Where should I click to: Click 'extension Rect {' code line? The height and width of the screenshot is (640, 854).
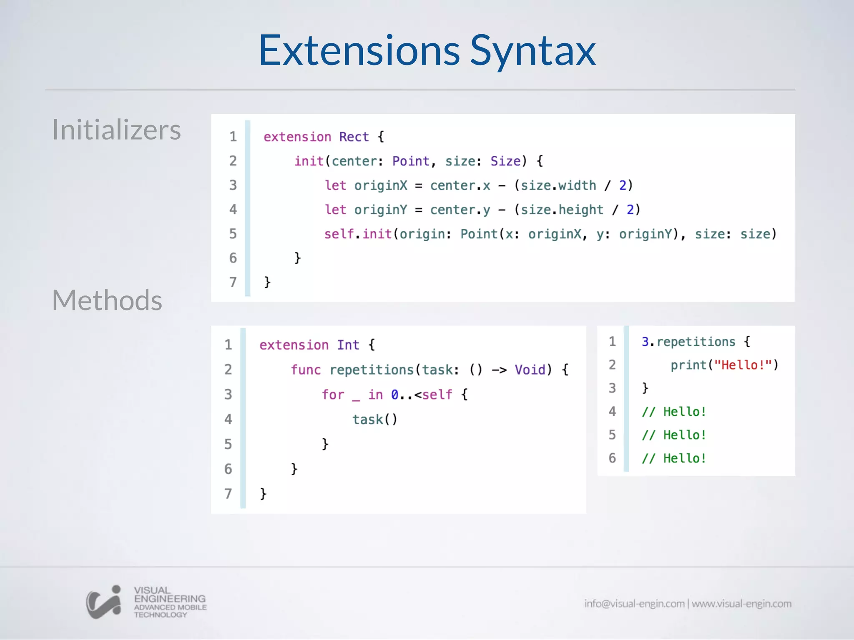tap(324, 137)
